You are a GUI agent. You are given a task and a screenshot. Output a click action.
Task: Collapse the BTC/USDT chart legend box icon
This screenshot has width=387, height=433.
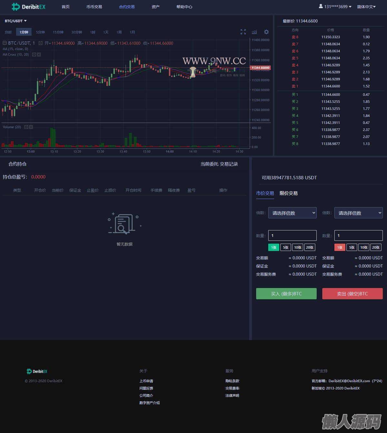[x=5, y=43]
